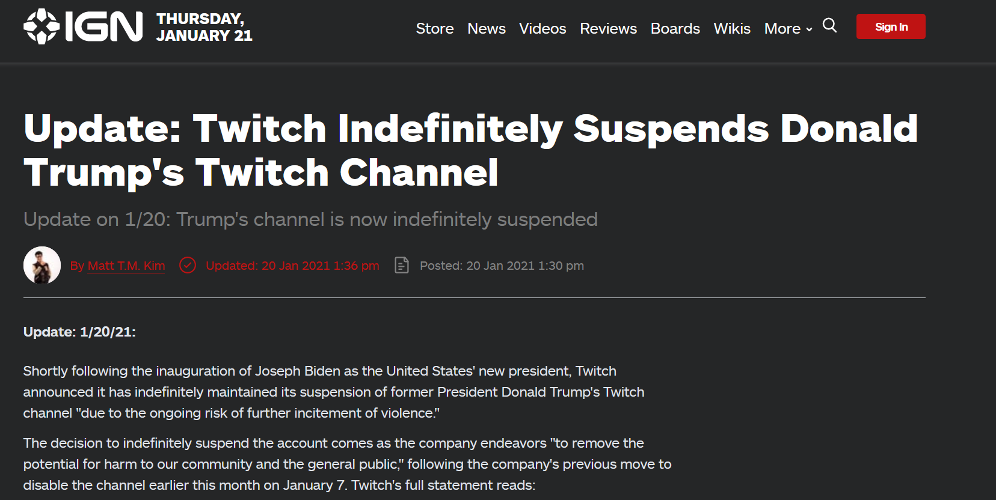Click the subtitle about indefinite suspension

coord(310,219)
